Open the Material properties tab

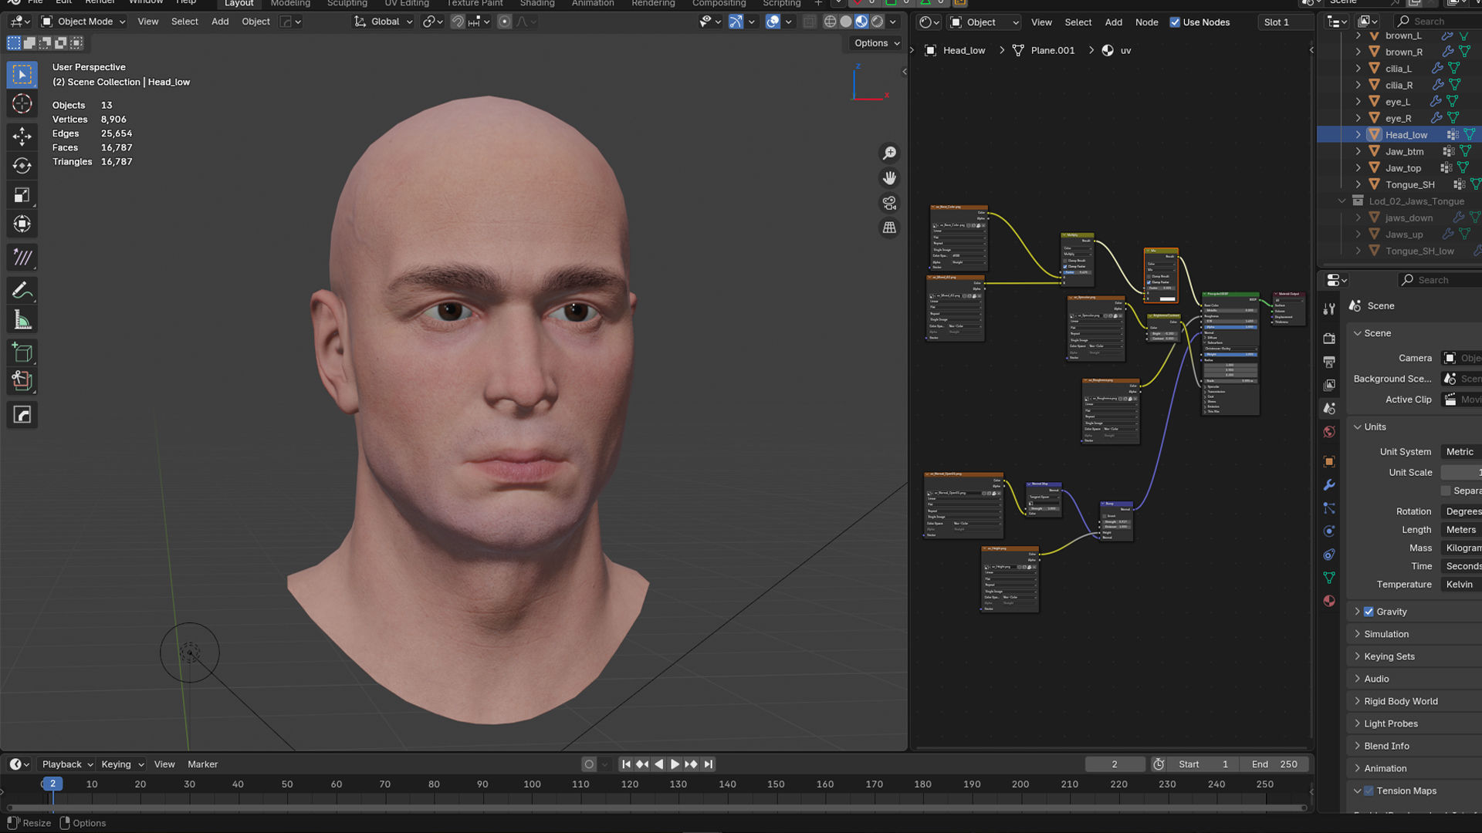[1329, 601]
